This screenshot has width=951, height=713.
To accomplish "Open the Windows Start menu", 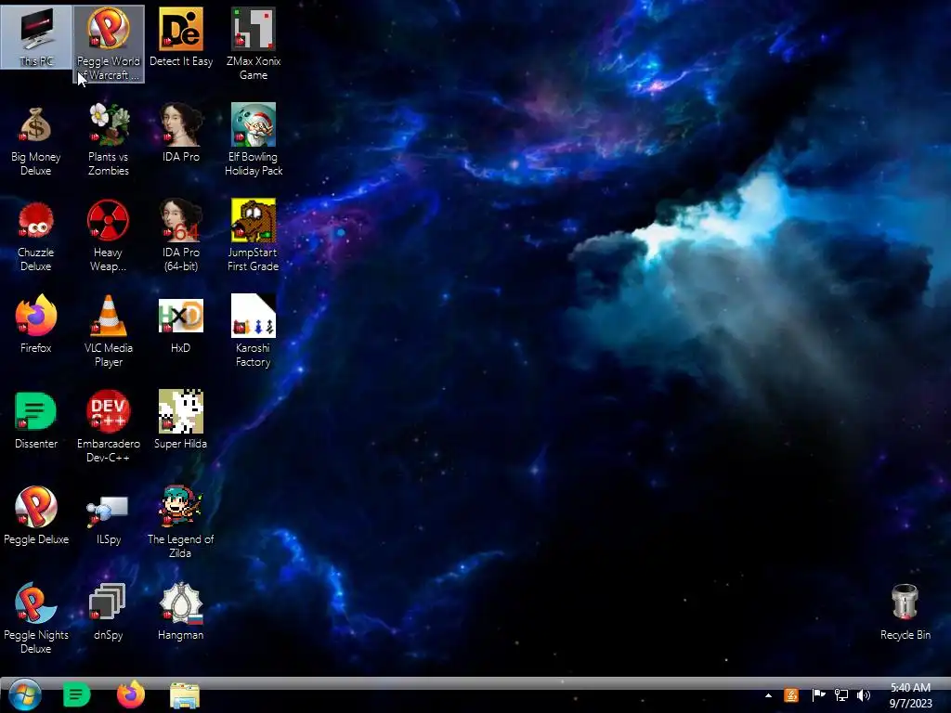I will pyautogui.click(x=24, y=694).
